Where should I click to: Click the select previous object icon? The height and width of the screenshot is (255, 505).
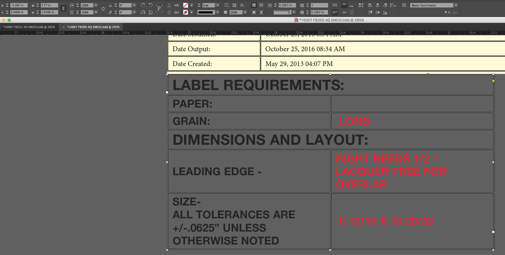pos(177,5)
